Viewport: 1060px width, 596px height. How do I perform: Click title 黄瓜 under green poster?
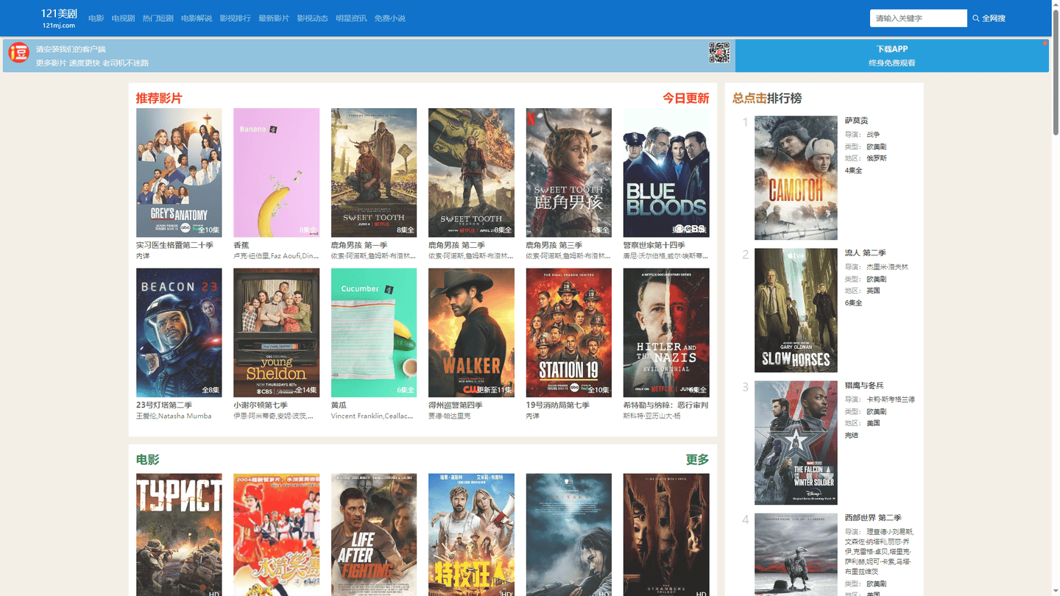click(339, 405)
